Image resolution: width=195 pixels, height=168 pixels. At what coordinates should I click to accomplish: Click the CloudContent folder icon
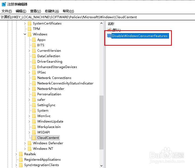(x=34, y=138)
